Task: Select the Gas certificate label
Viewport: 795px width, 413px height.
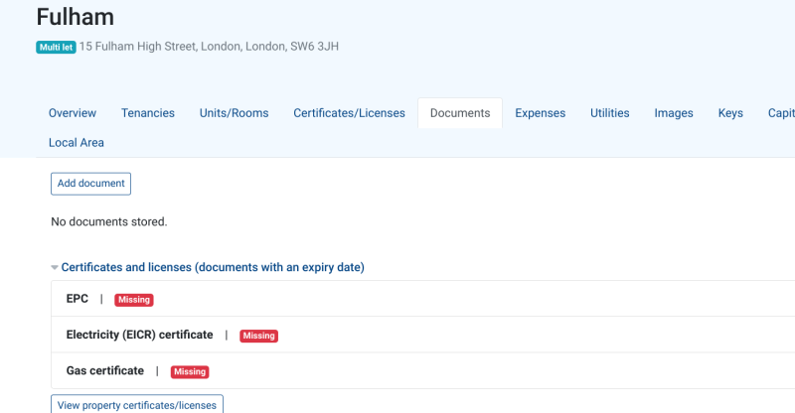Action: tap(104, 371)
